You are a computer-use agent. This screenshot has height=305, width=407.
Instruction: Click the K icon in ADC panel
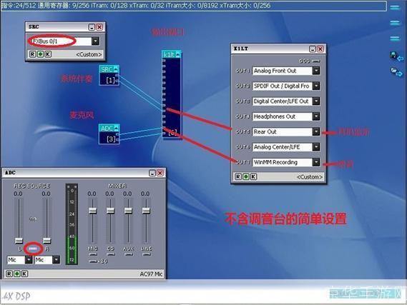pyautogui.click(x=24, y=274)
